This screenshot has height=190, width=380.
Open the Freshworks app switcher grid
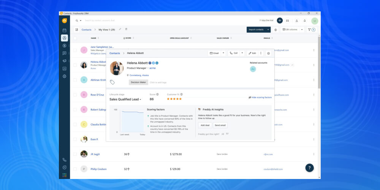(x=65, y=175)
